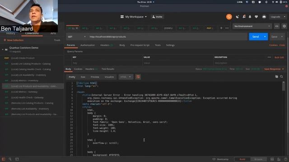This screenshot has height=162, width=289.
Task: Open the request Headers tab
Action: [107, 45]
